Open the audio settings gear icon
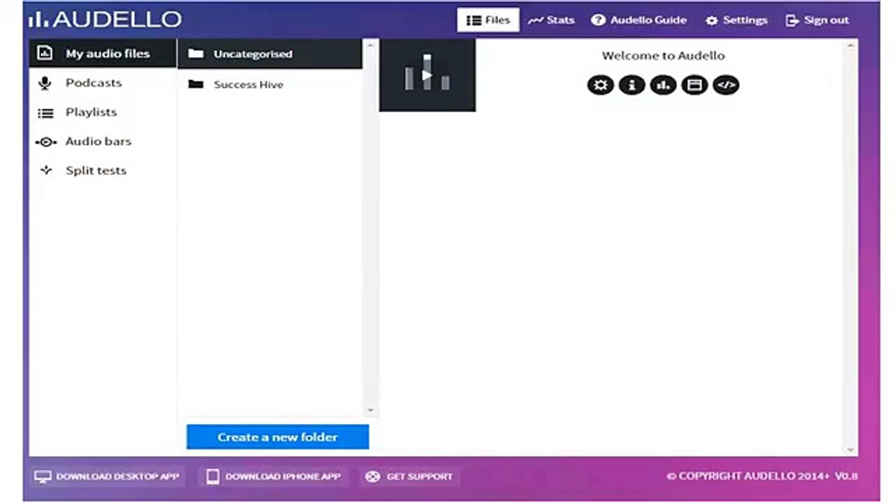The image size is (894, 502). pos(600,85)
